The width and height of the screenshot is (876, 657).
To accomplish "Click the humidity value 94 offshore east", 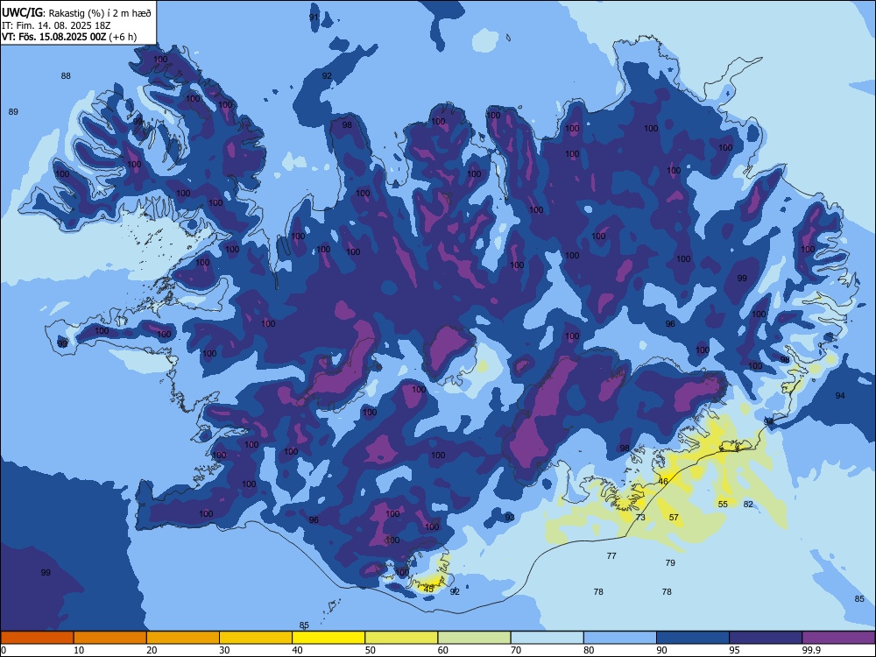I will (x=840, y=396).
